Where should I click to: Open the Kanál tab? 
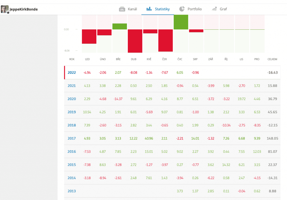pyautogui.click(x=132, y=9)
